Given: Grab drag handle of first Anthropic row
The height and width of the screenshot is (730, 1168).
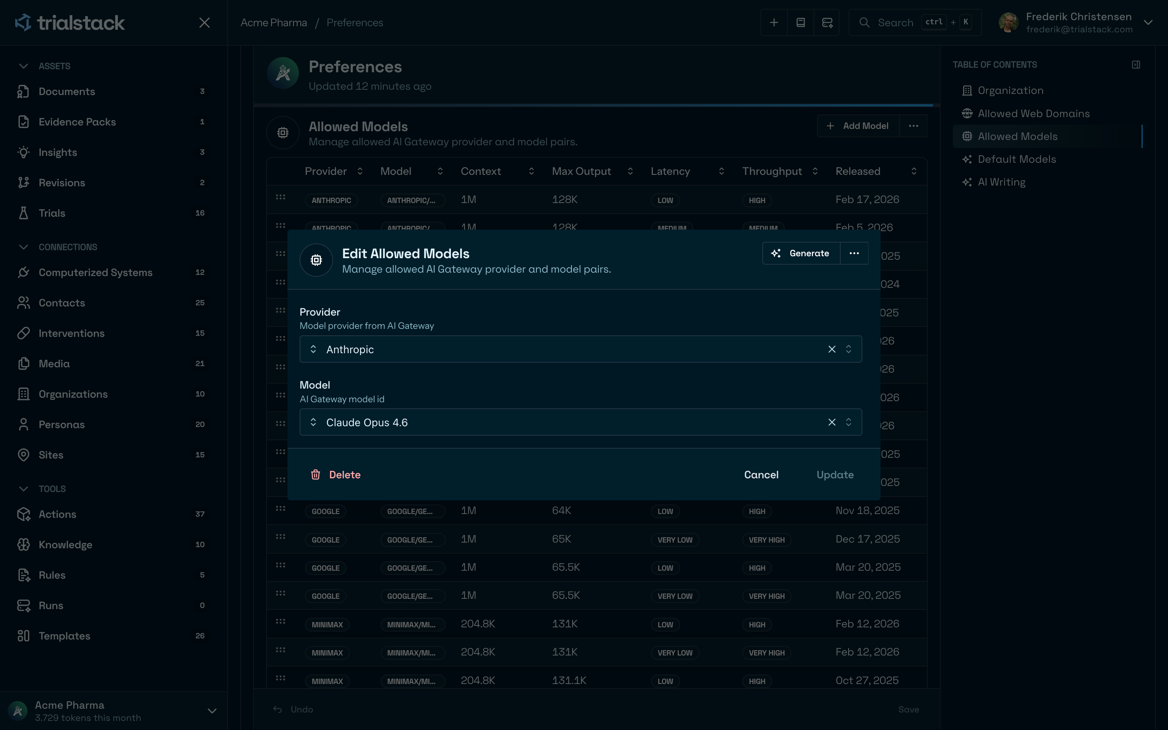Looking at the screenshot, I should coord(281,197).
